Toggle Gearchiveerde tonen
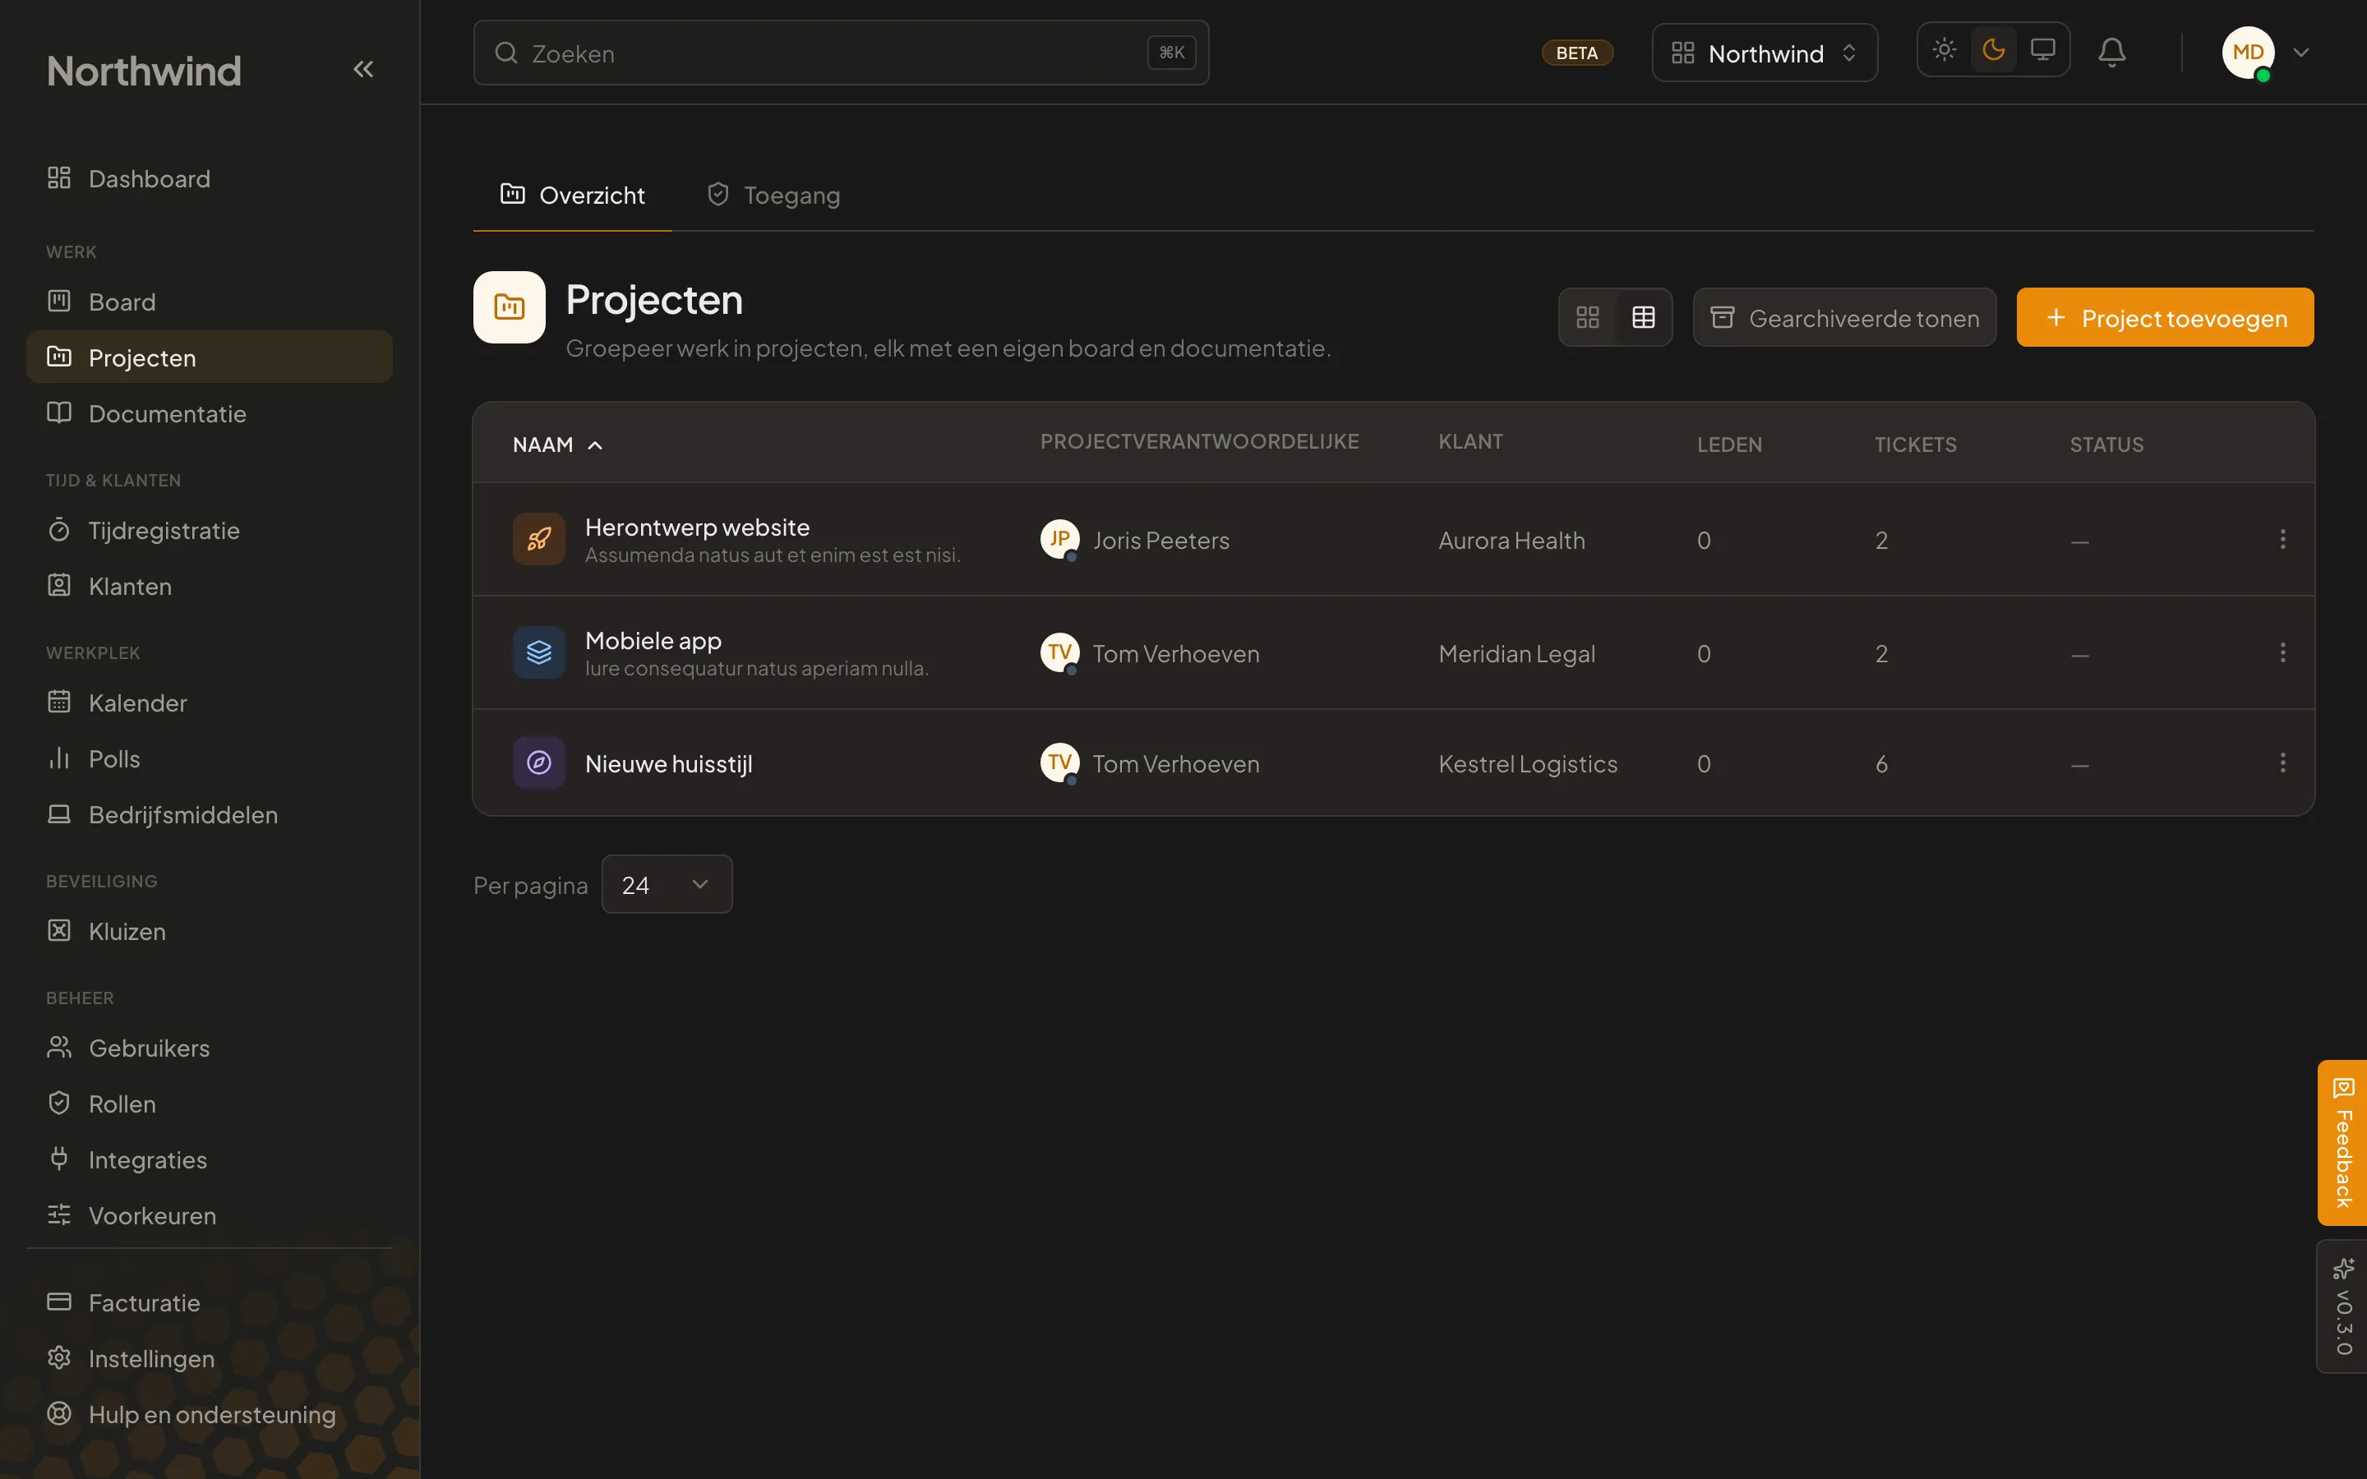Screen dimensions: 2367x1479 click(1844, 318)
